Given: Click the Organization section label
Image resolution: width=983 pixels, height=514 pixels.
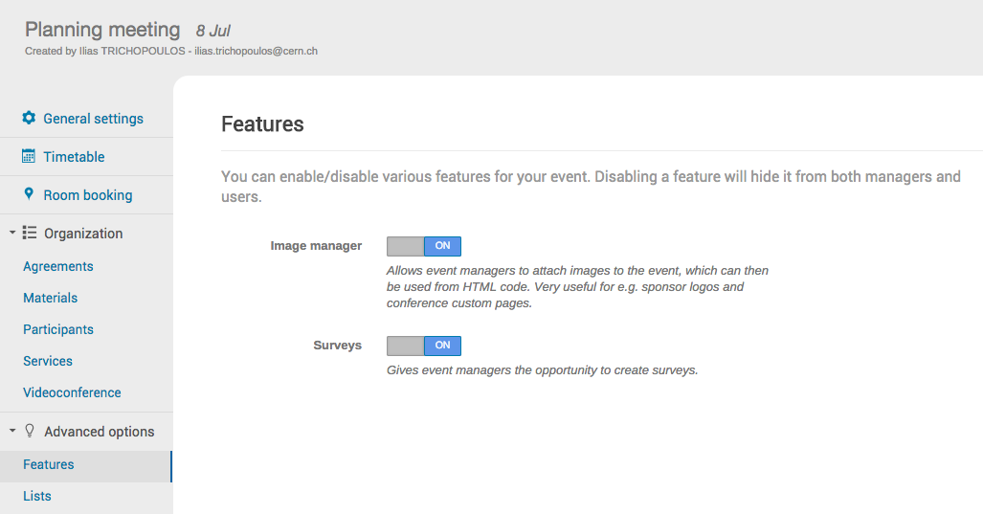Looking at the screenshot, I should point(83,234).
